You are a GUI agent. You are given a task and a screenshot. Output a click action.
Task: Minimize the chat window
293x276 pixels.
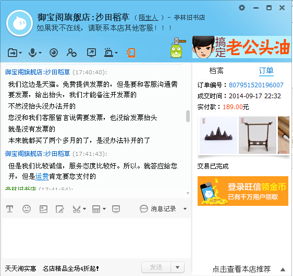(x=256, y=8)
